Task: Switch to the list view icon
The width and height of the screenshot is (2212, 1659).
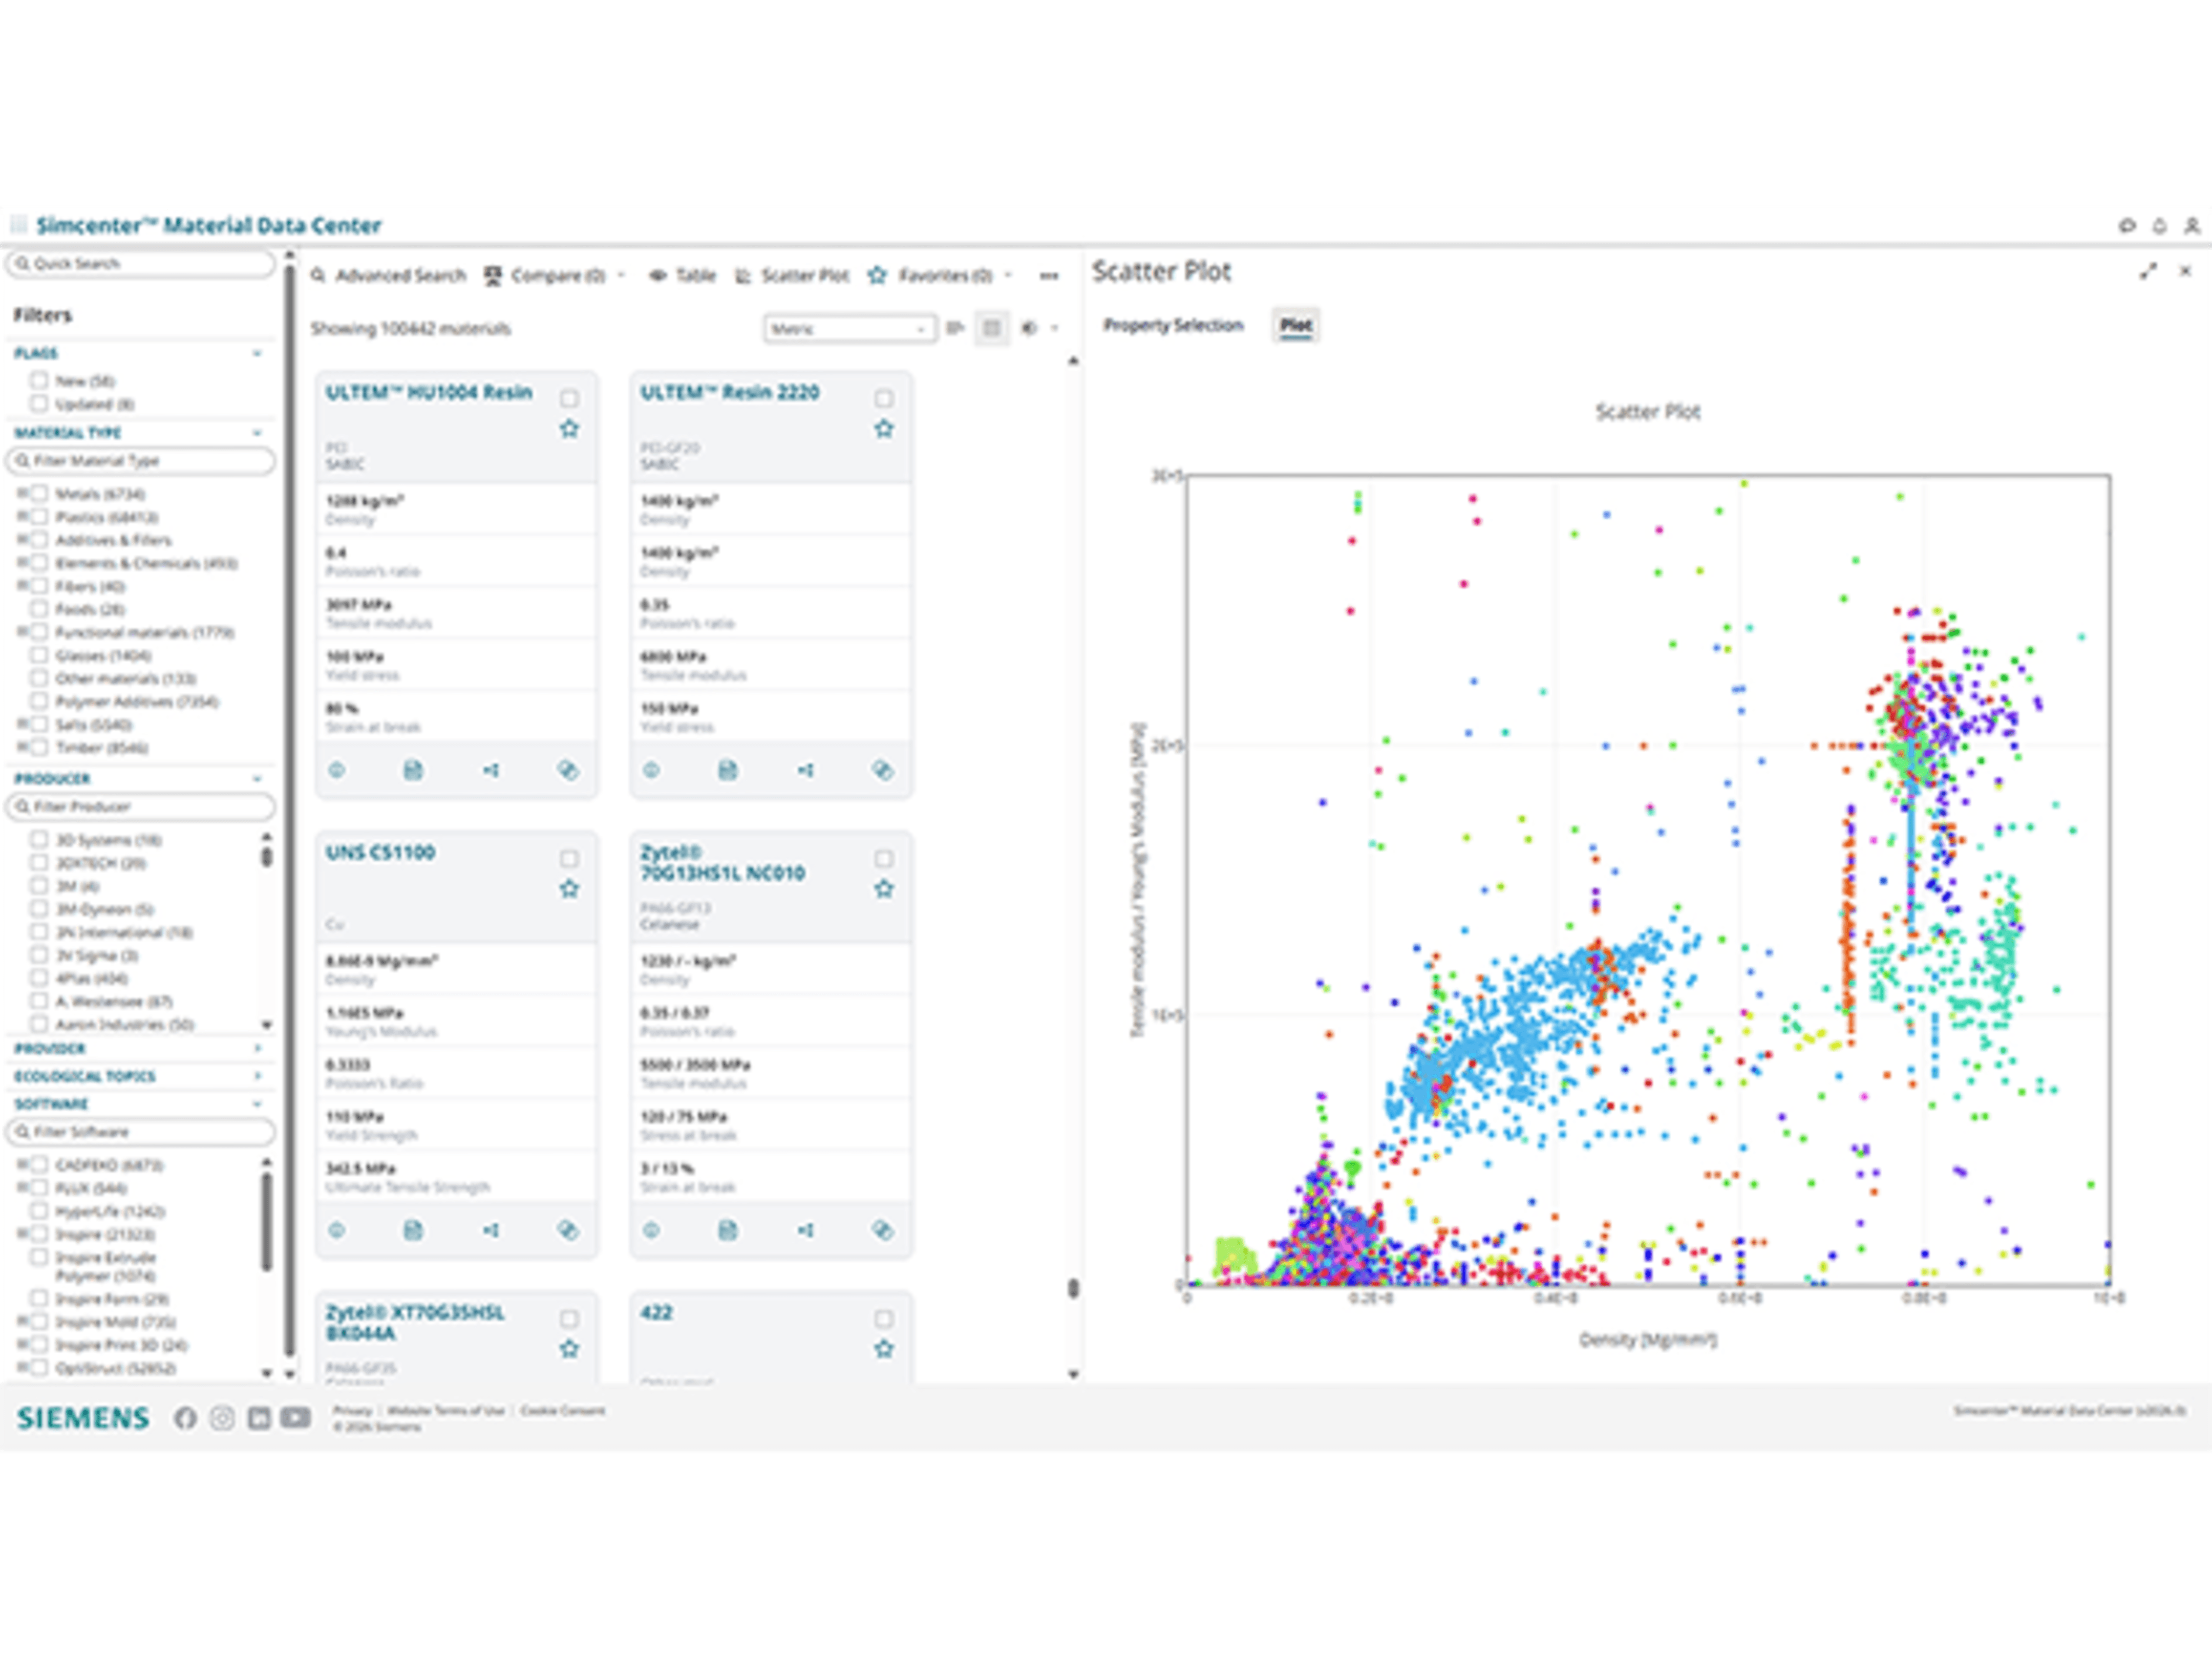Action: pos(955,328)
